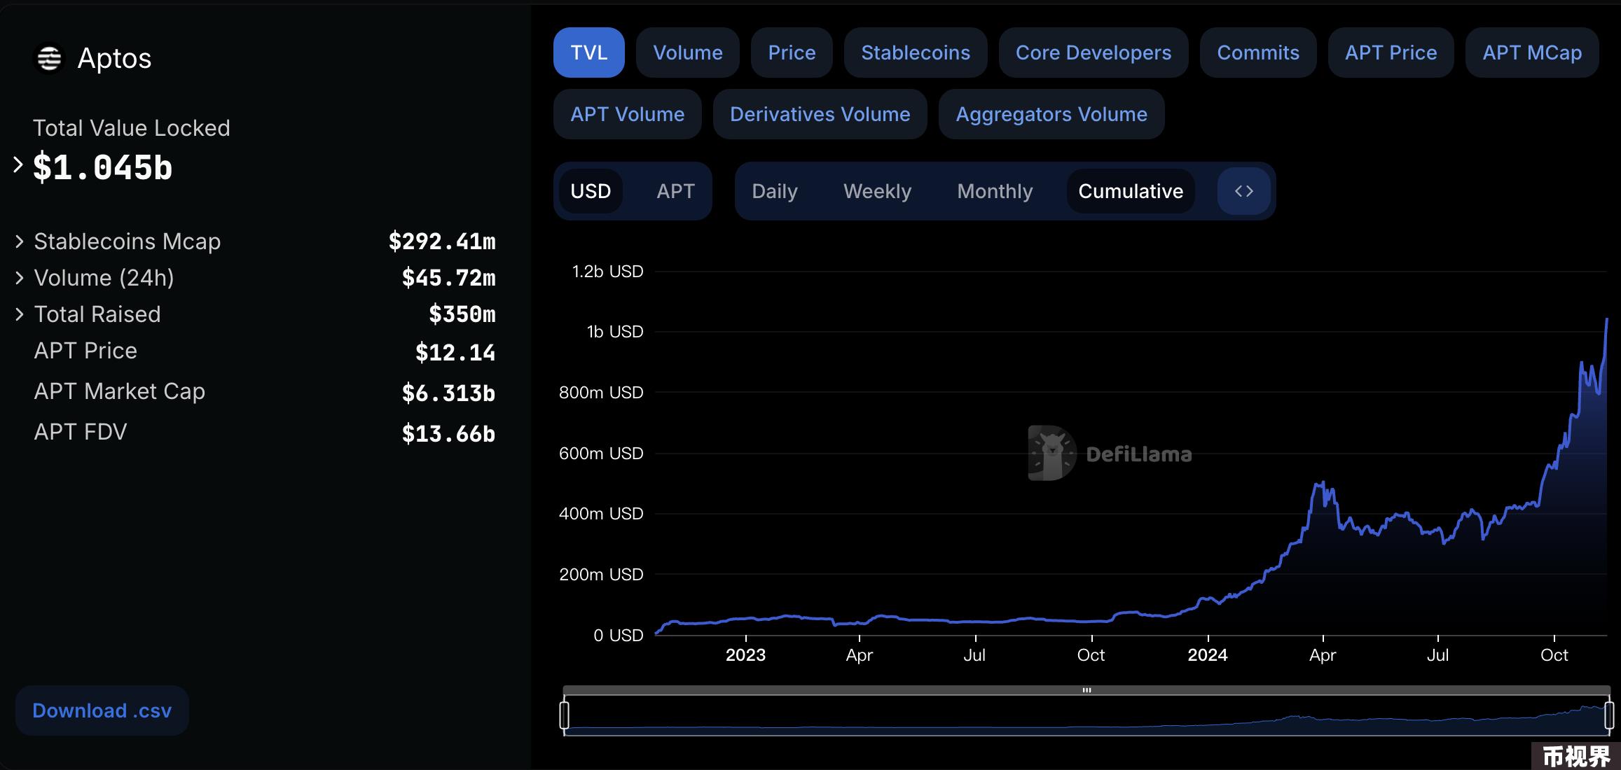
Task: Switch chart denomination to APT
Action: [x=675, y=191]
